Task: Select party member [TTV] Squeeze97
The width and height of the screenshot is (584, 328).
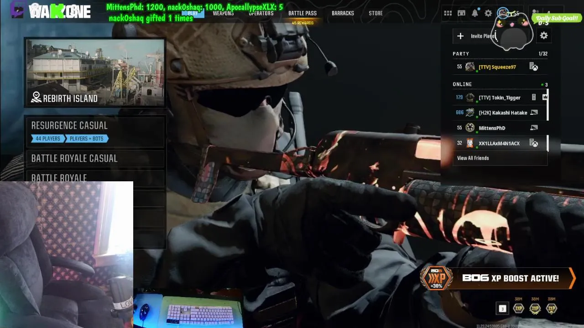Action: tap(500, 67)
